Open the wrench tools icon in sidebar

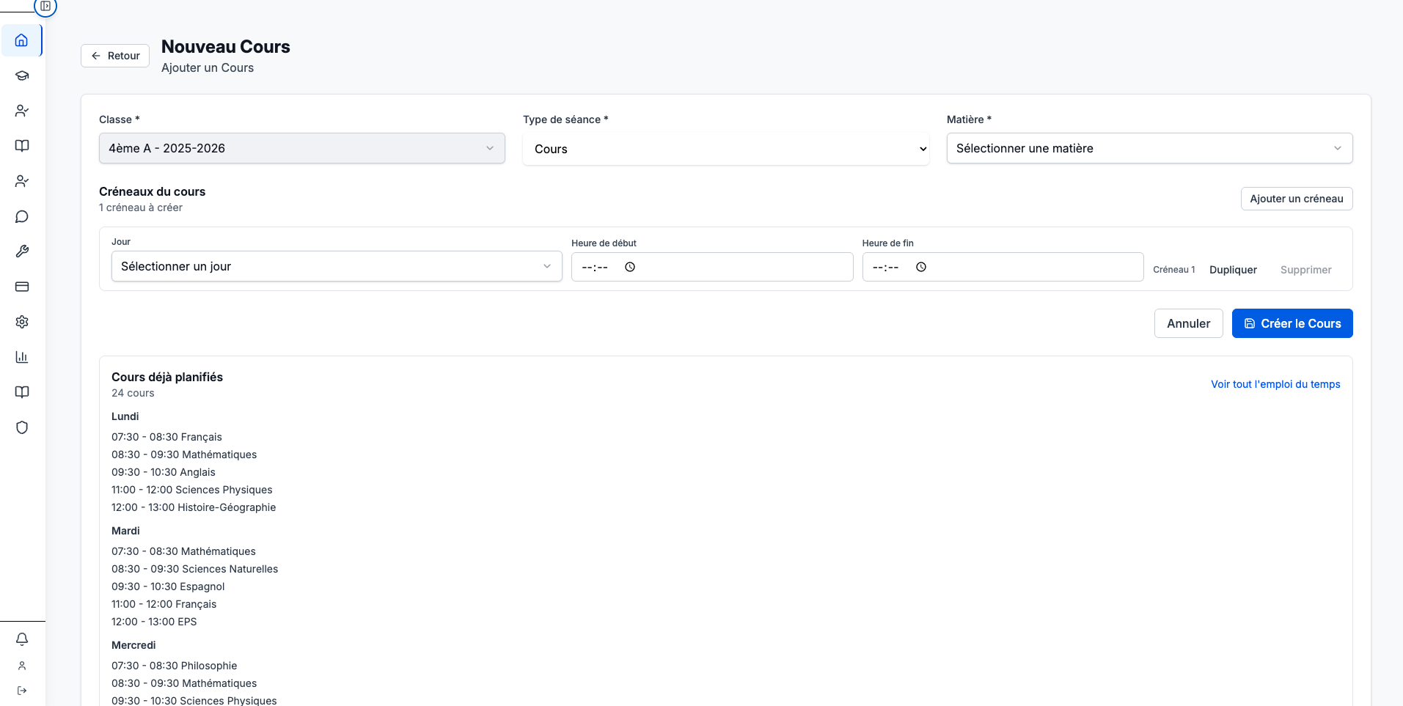tap(22, 251)
